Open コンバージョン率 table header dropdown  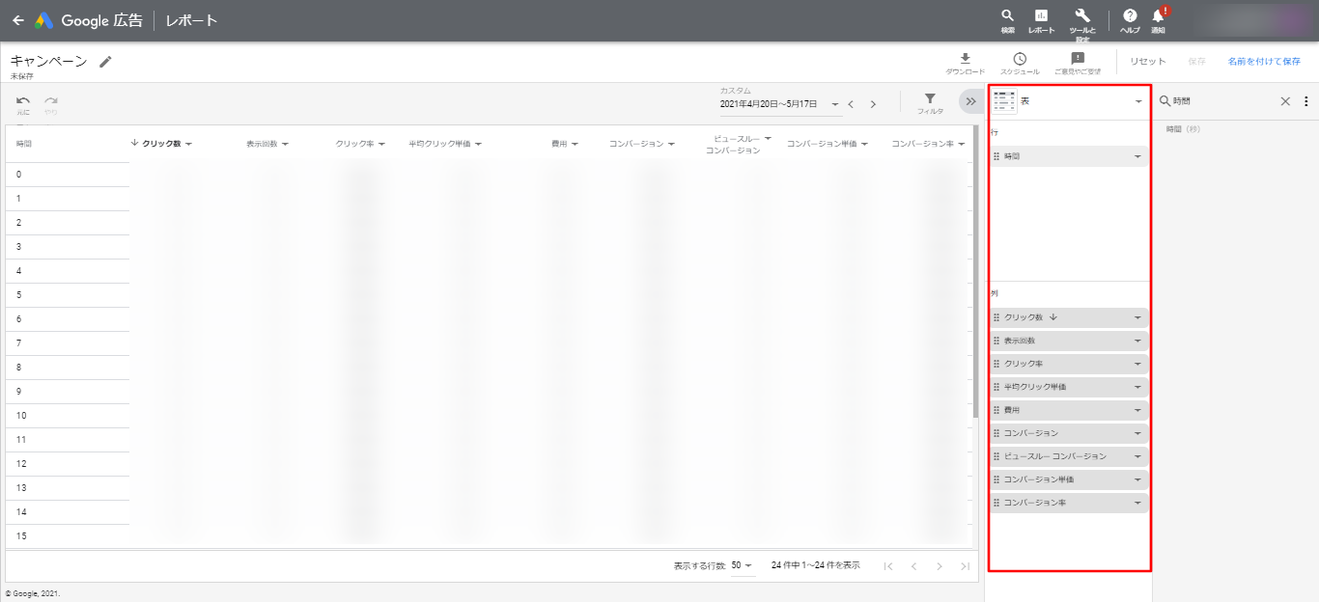click(963, 144)
